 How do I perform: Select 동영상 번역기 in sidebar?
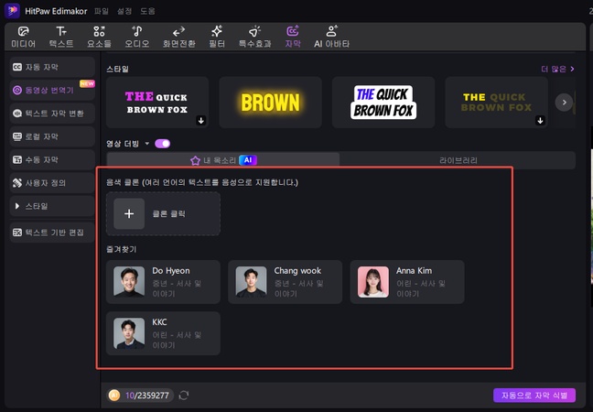52,90
